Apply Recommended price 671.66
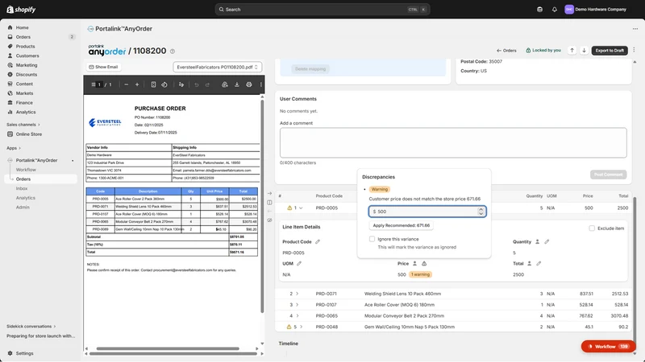This screenshot has width=645, height=362. [x=401, y=225]
